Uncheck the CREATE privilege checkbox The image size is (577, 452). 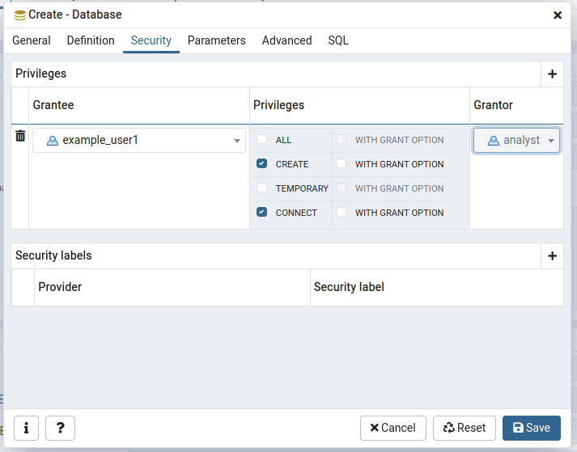pos(262,164)
